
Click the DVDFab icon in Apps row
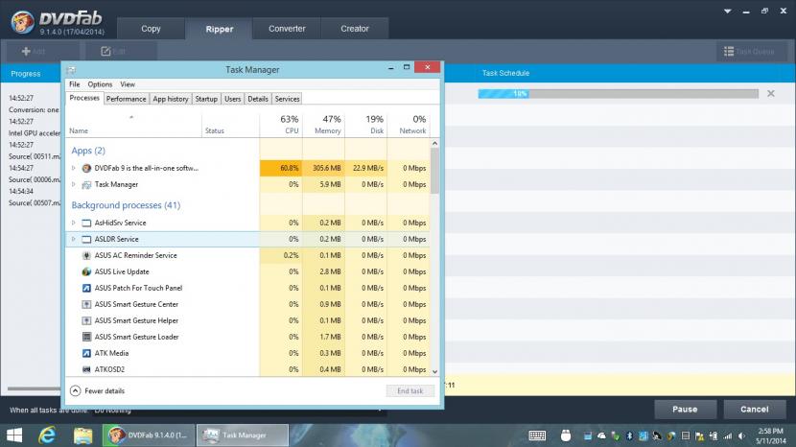tap(86, 168)
